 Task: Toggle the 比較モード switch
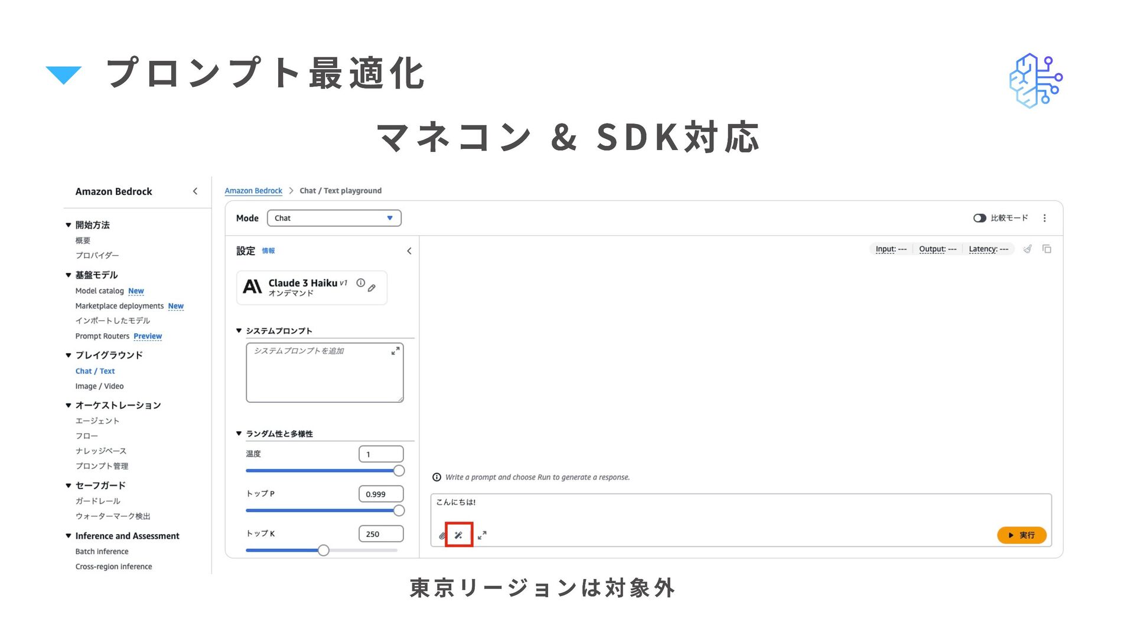click(x=979, y=218)
